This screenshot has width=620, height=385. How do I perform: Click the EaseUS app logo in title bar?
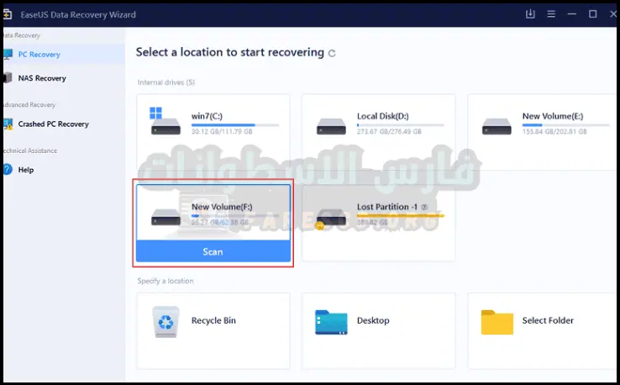pos(9,14)
